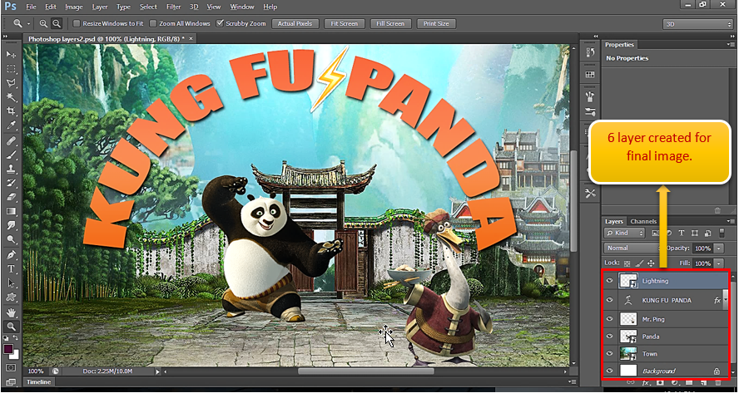This screenshot has width=739, height=393.
Task: Select the Hand tool
Action: [12, 312]
